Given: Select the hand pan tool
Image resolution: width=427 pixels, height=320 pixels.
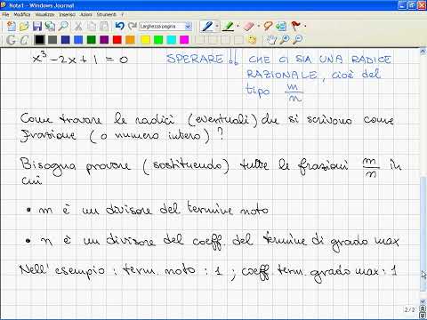Looking at the screenshot, I should coord(271,39).
